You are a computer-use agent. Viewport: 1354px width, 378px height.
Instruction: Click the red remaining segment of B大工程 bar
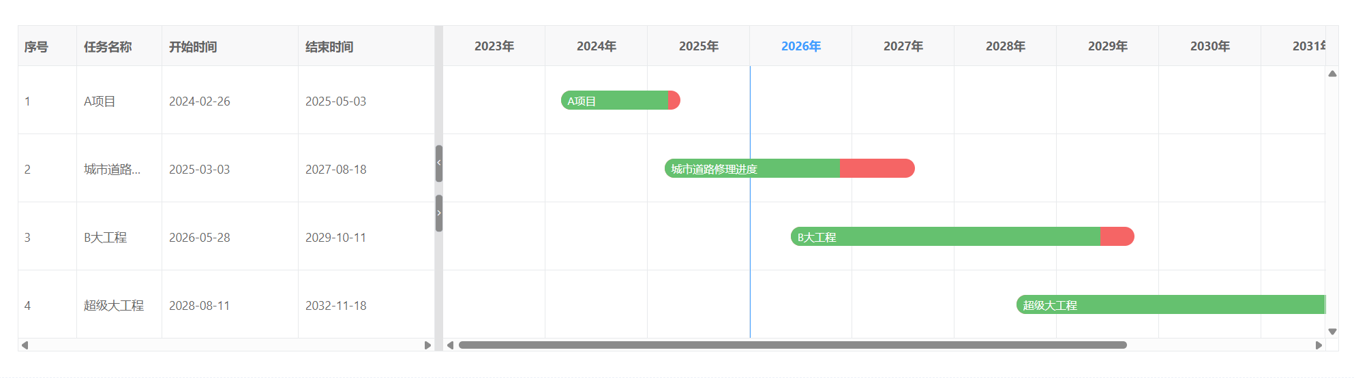(1117, 236)
